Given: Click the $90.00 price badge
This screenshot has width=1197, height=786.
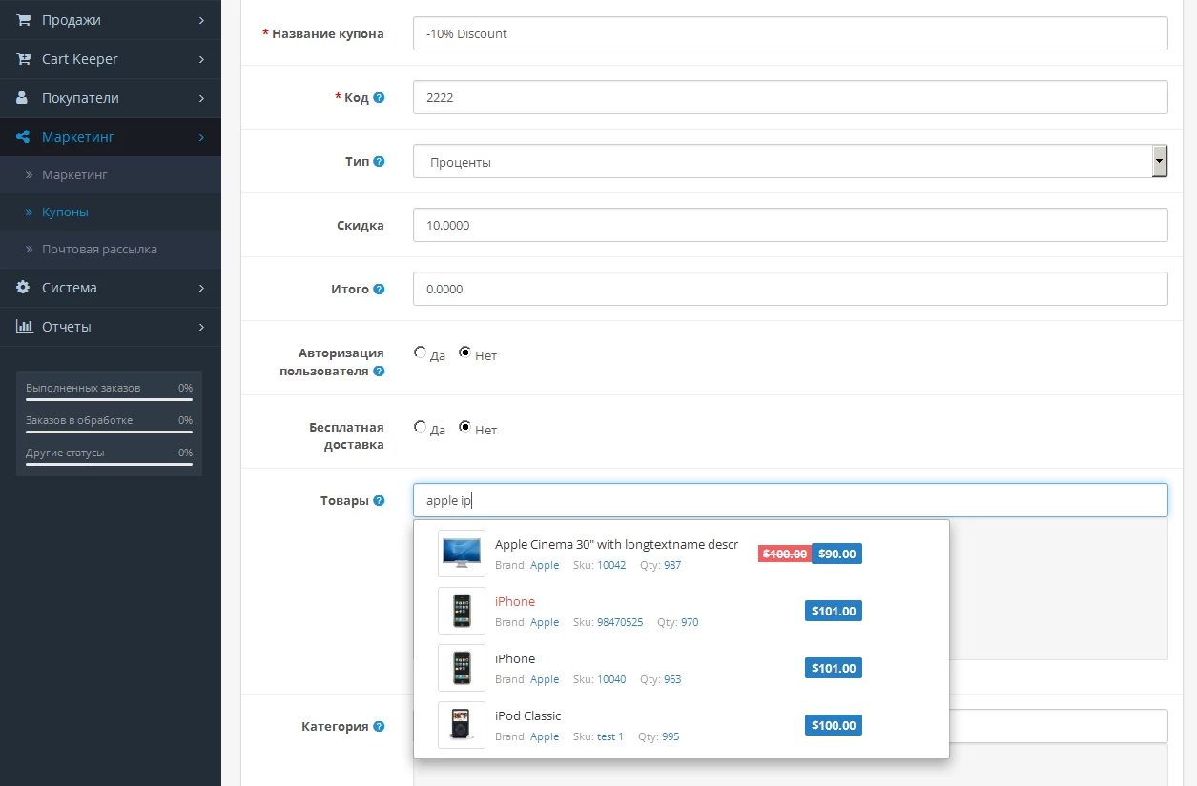Looking at the screenshot, I should point(836,554).
